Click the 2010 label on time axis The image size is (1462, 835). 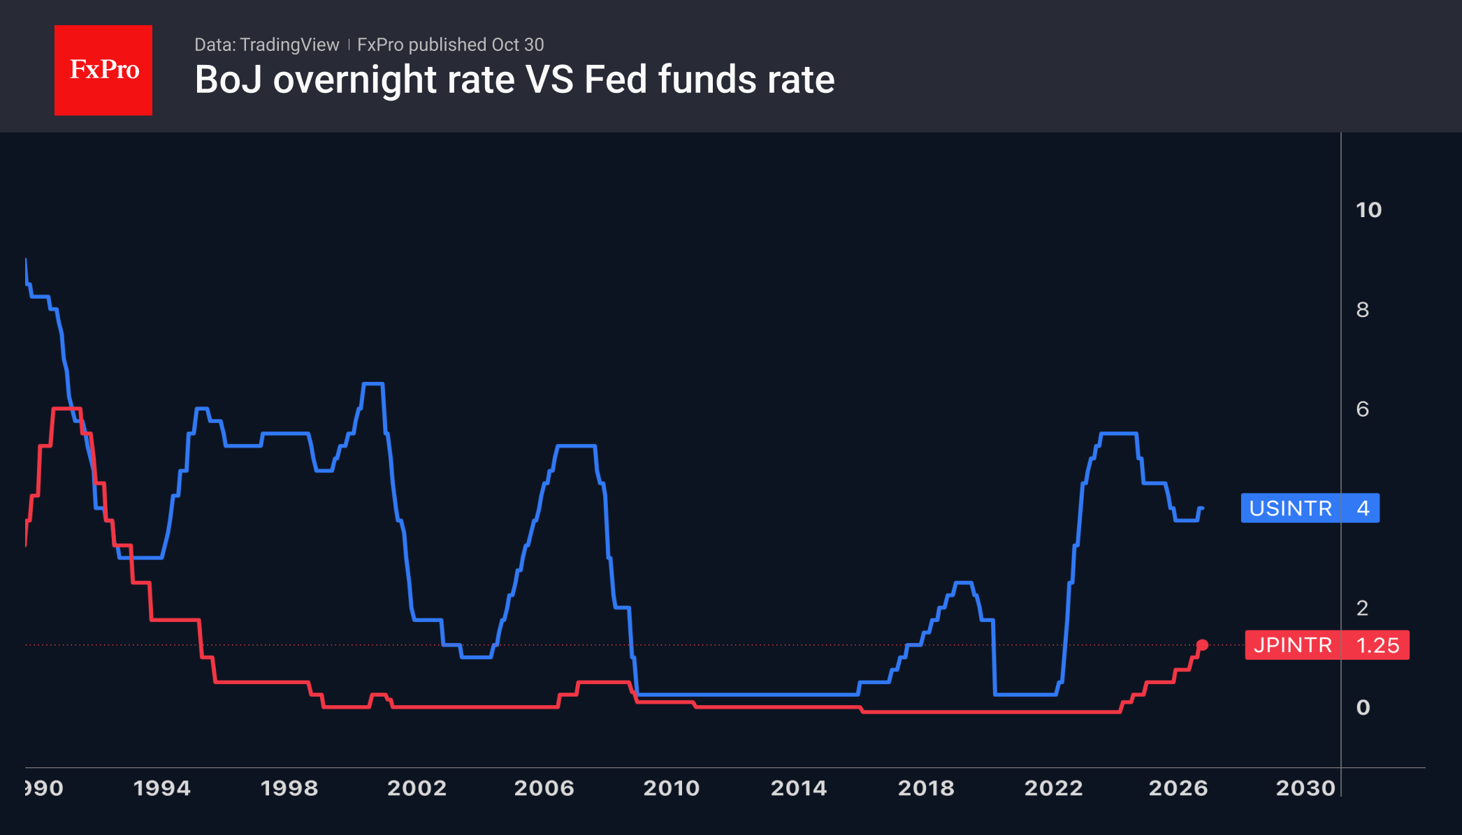[x=671, y=788]
